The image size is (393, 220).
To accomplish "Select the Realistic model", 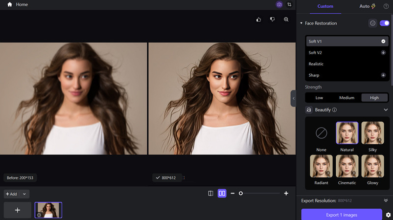I will (347, 64).
